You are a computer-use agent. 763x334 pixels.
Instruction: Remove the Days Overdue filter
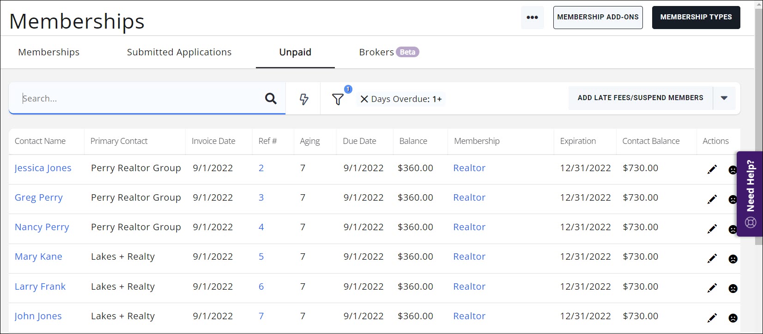coord(364,99)
